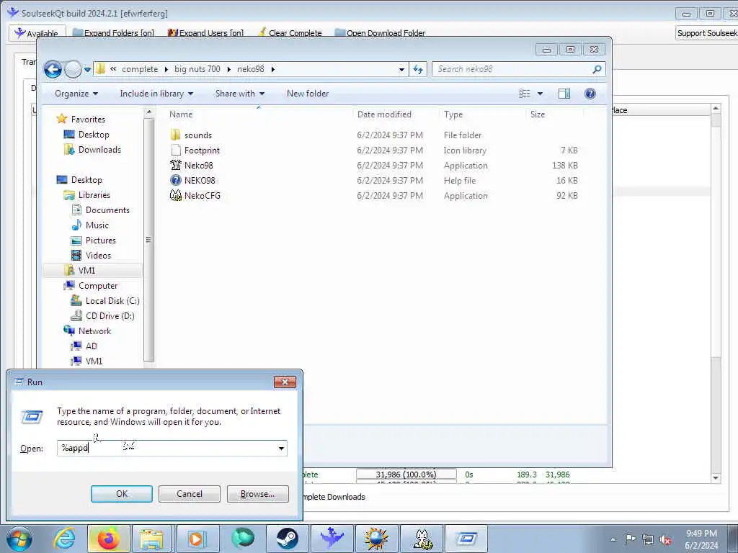Image resolution: width=738 pixels, height=553 pixels.
Task: Open the Organize menu
Action: pos(76,94)
